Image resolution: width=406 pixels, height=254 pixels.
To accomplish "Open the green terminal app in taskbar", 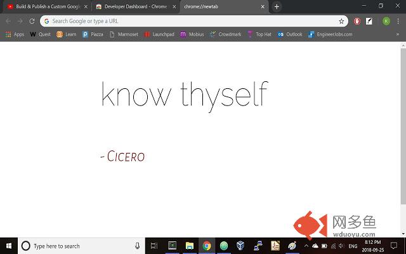I will pyautogui.click(x=172, y=246).
